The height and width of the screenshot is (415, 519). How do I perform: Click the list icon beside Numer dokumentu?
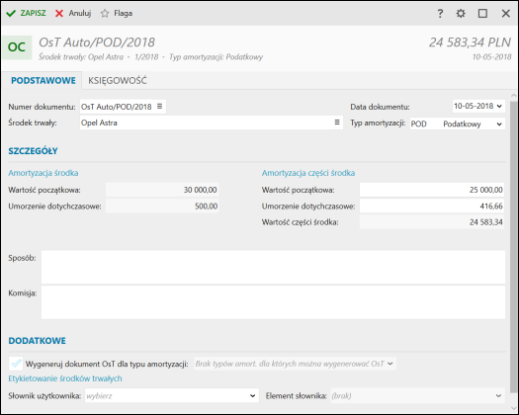point(159,107)
